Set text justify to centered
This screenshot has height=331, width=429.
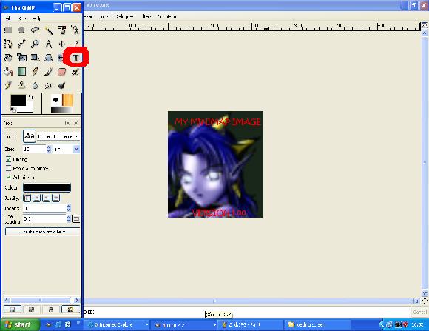47,198
